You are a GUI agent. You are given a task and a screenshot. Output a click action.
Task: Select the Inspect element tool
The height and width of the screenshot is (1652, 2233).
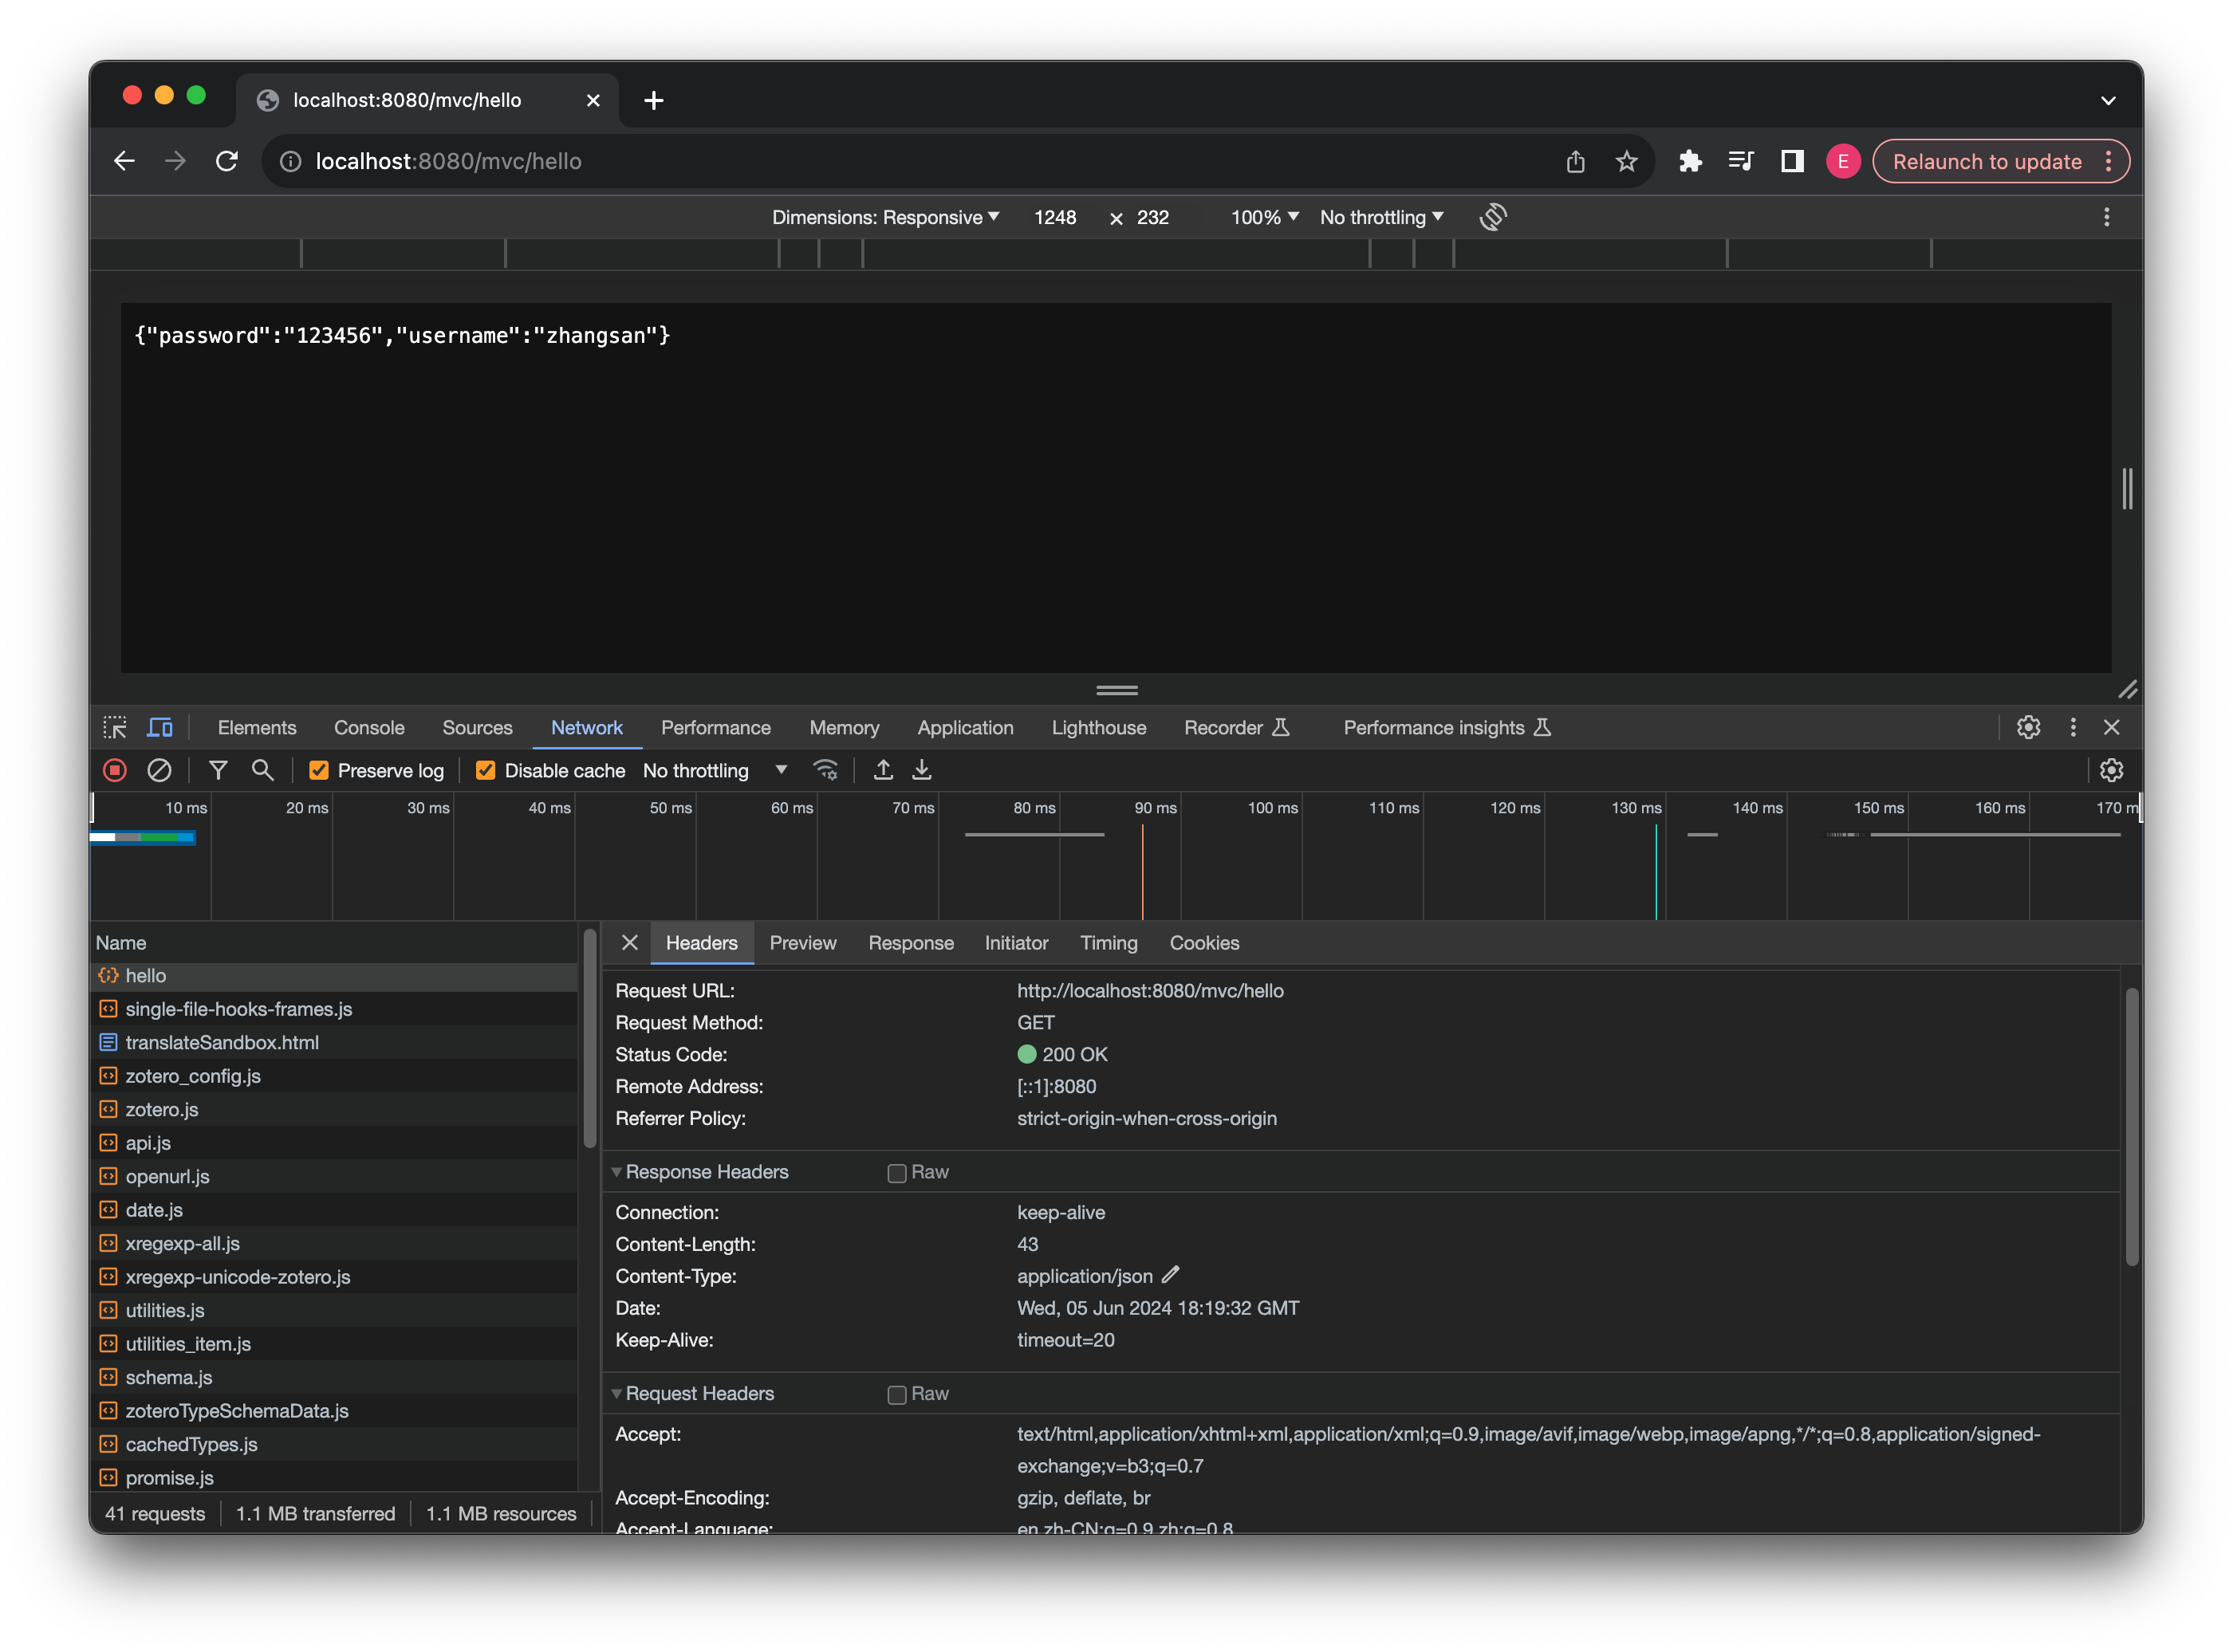[x=115, y=727]
